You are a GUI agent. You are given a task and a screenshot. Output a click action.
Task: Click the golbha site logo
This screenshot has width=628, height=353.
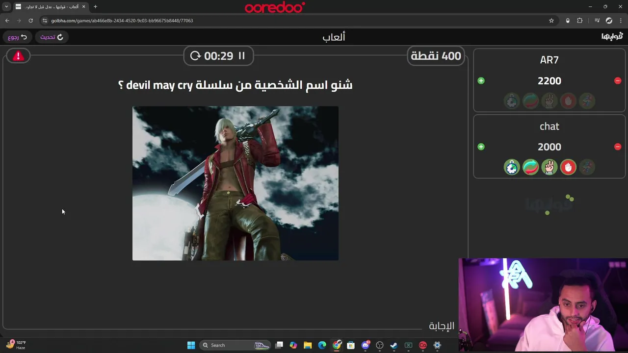612,37
